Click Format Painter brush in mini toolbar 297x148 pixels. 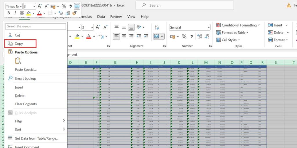[75, 13]
